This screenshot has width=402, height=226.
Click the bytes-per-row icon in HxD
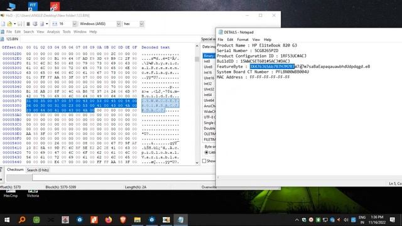coord(55,24)
